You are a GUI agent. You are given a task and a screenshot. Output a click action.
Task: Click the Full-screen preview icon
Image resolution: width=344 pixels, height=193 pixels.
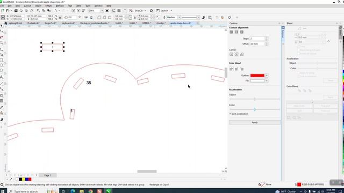tap(107, 11)
